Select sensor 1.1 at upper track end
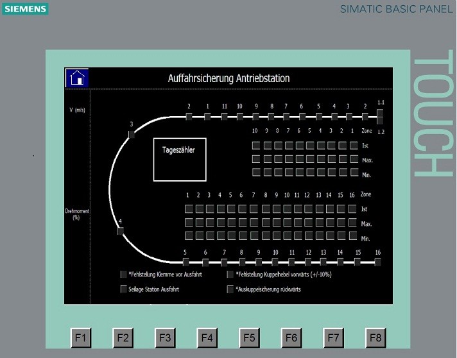This screenshot has width=457, height=358. coord(380,114)
